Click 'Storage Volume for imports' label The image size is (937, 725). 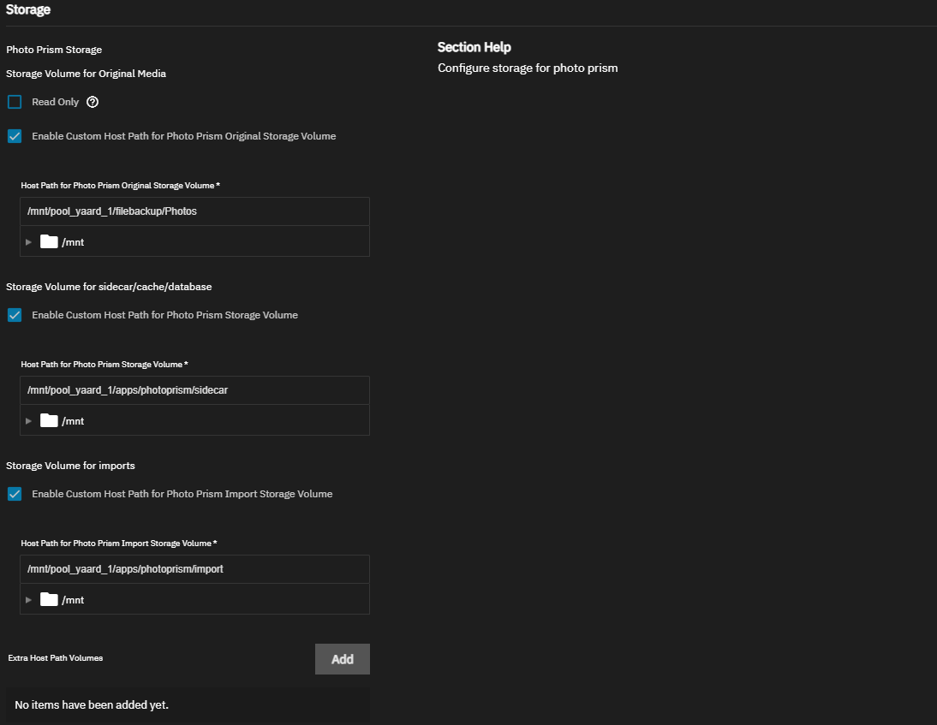(x=70, y=466)
